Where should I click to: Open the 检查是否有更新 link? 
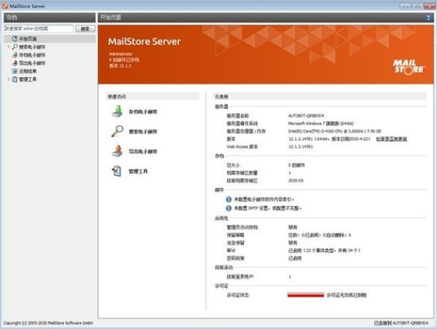(x=392, y=139)
